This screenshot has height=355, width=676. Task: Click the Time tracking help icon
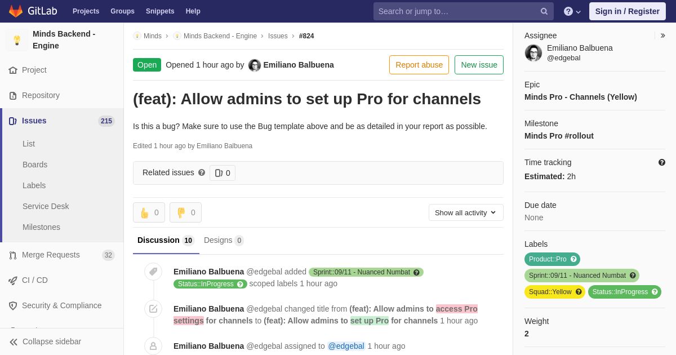click(x=661, y=162)
